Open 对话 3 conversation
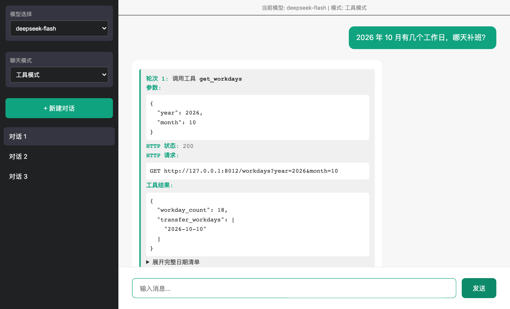The height and width of the screenshot is (309, 510). (59, 176)
